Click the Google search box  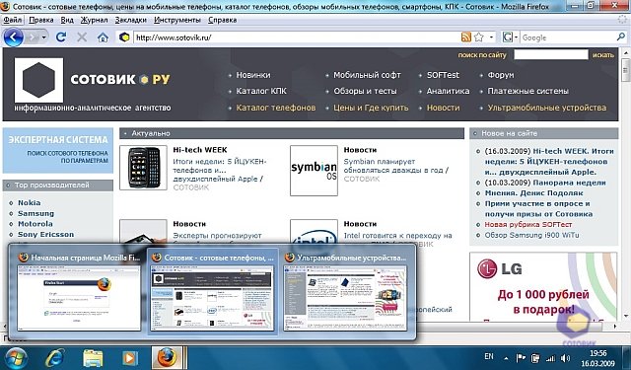568,37
